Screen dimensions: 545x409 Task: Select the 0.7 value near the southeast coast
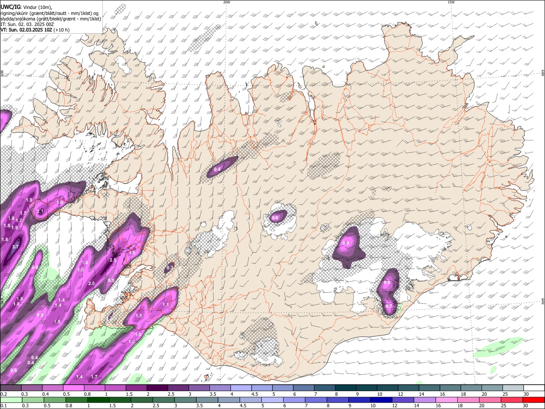(388, 306)
